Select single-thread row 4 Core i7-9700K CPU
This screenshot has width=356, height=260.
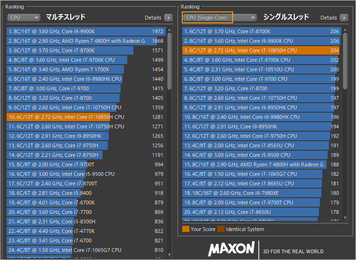[262, 60]
